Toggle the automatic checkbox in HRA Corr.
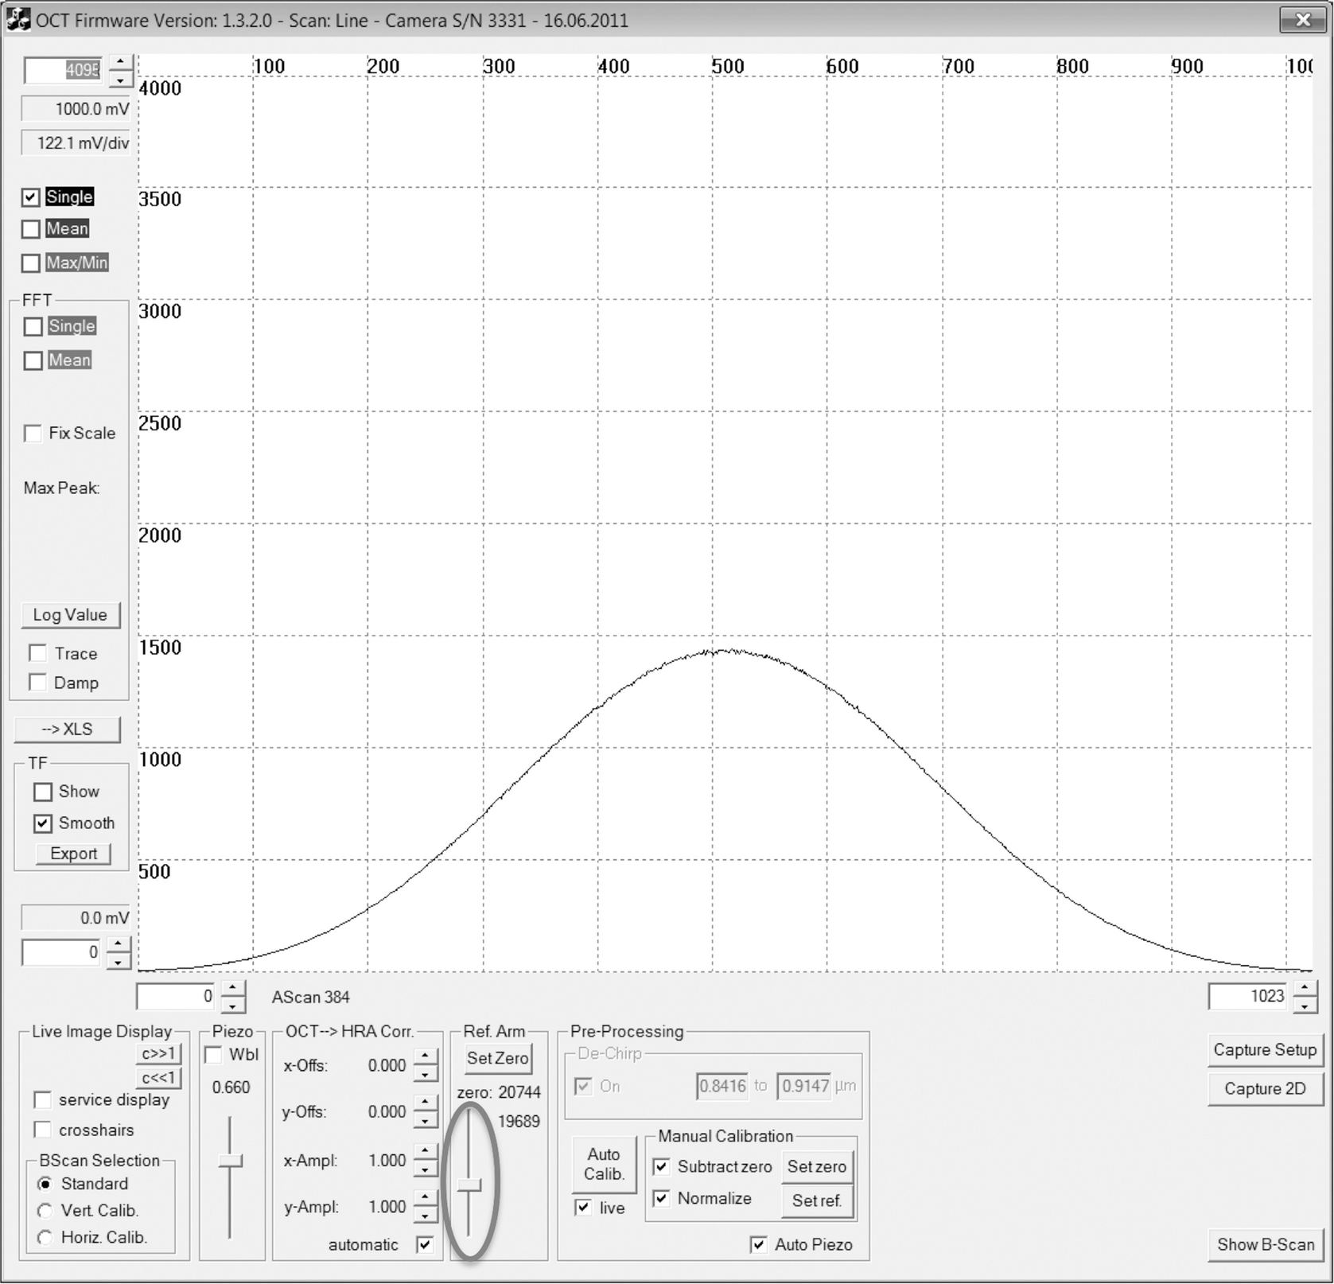Viewport: 1334px width, 1284px height. pos(425,1245)
